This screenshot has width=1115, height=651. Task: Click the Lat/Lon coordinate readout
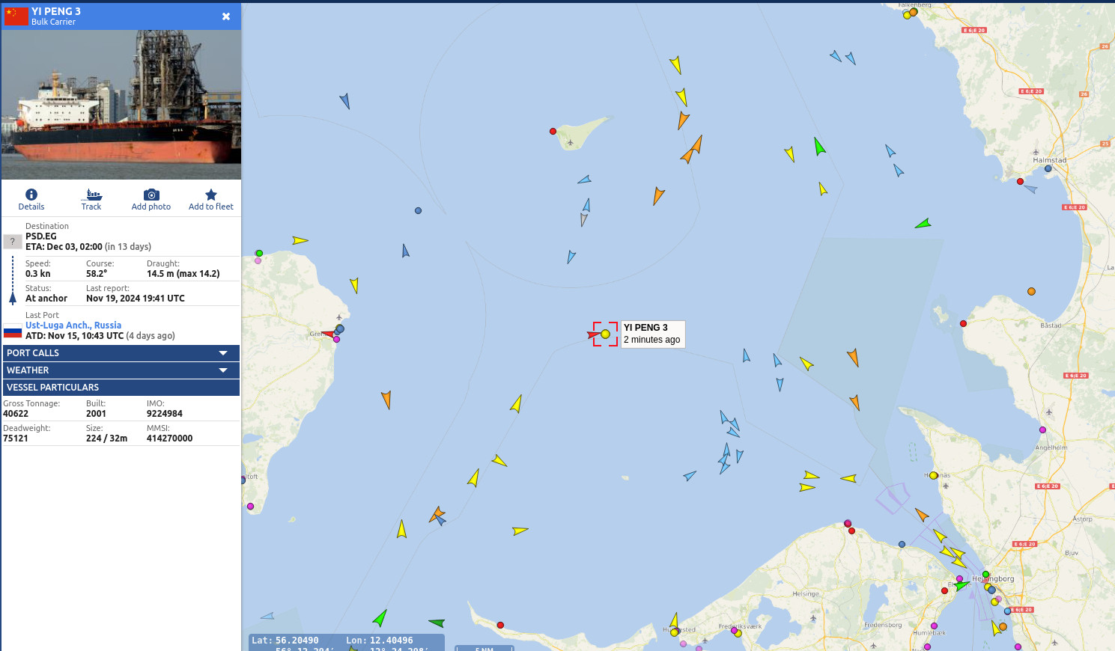pos(347,641)
